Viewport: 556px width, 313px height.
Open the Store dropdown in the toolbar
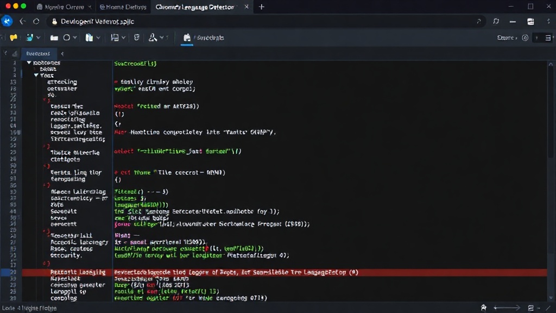(x=507, y=37)
